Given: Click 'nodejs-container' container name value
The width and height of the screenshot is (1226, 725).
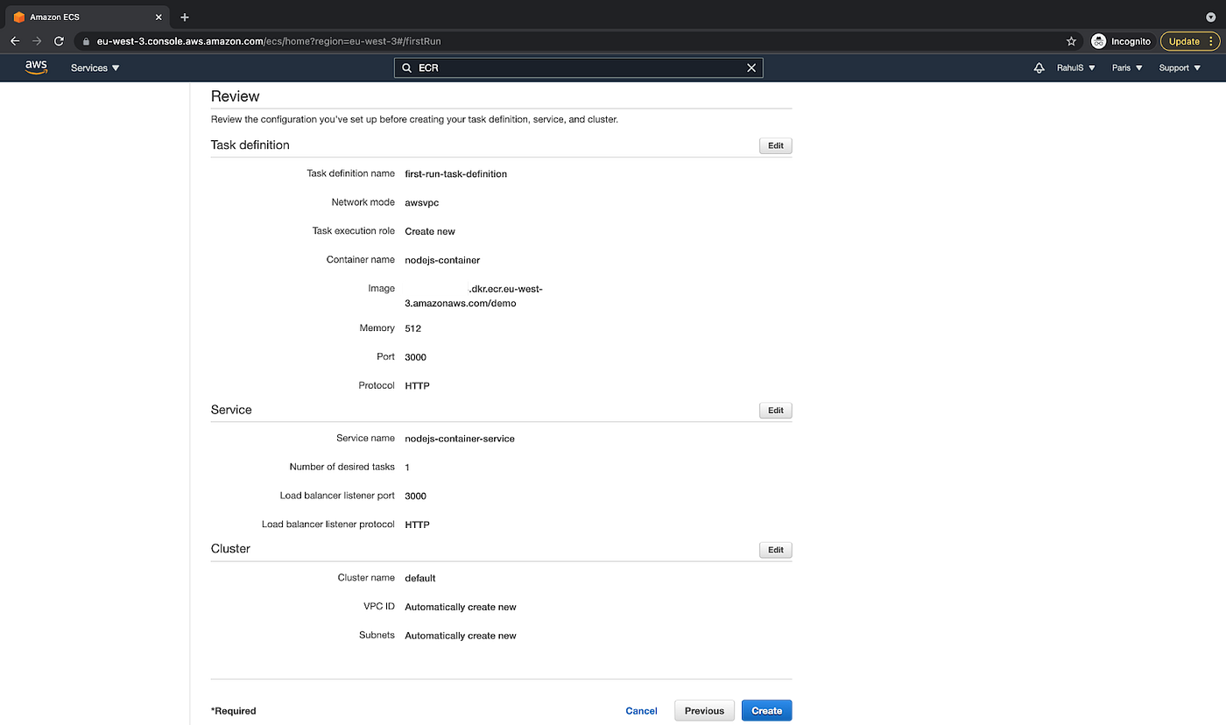Looking at the screenshot, I should tap(442, 260).
